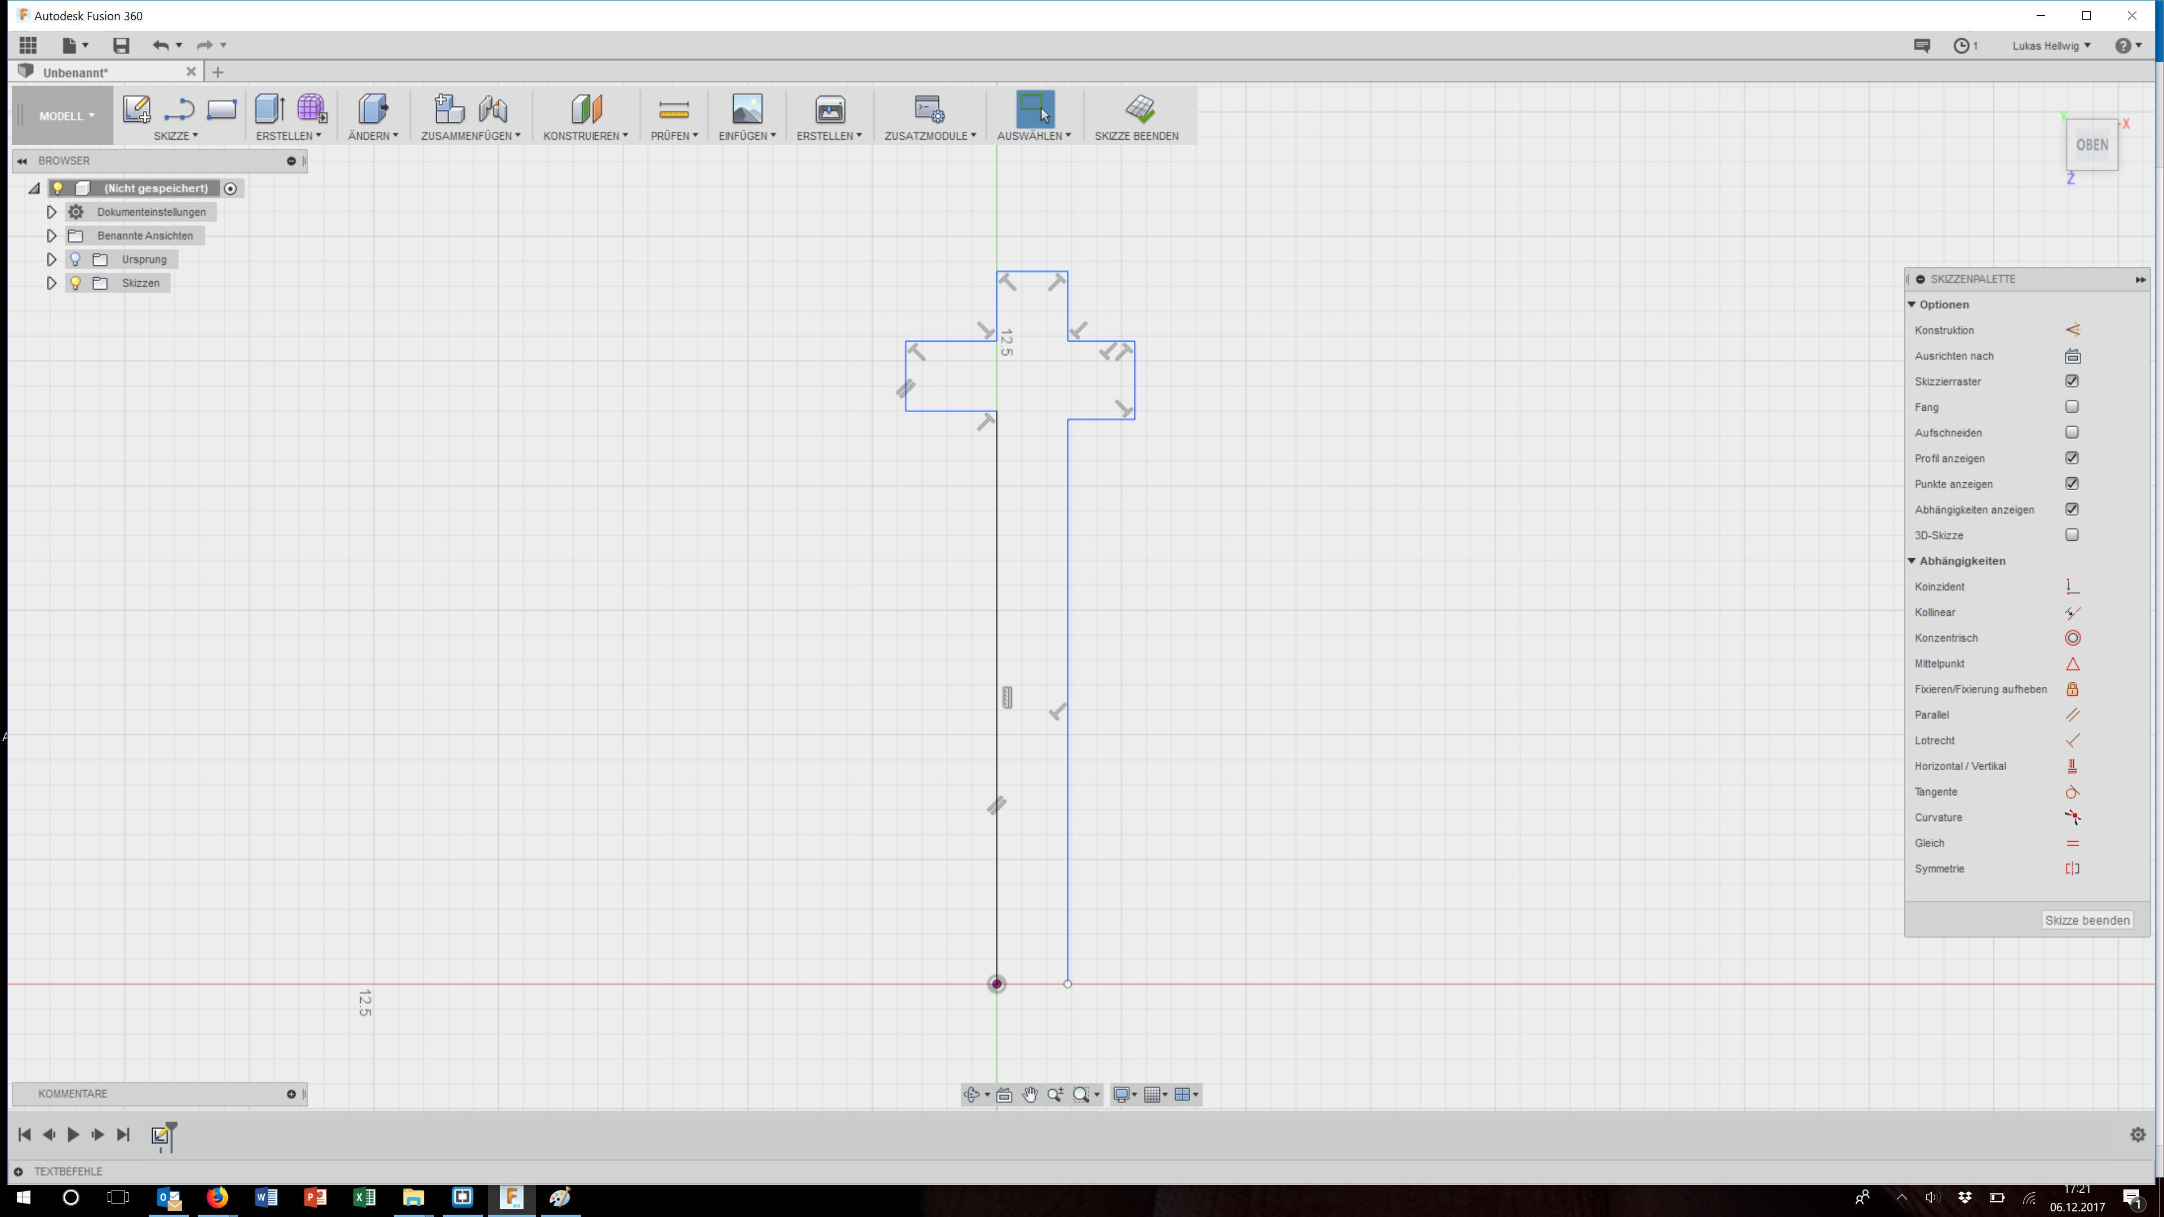Enable the Fang checkbox
Viewport: 2164px width, 1217px height.
click(x=2072, y=406)
